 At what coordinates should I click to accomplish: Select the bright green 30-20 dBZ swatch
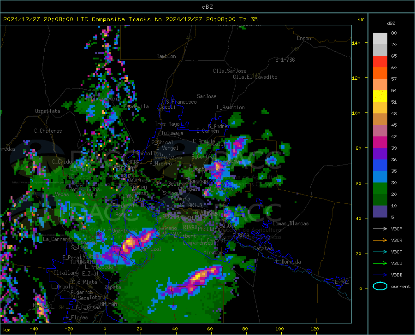click(380, 188)
